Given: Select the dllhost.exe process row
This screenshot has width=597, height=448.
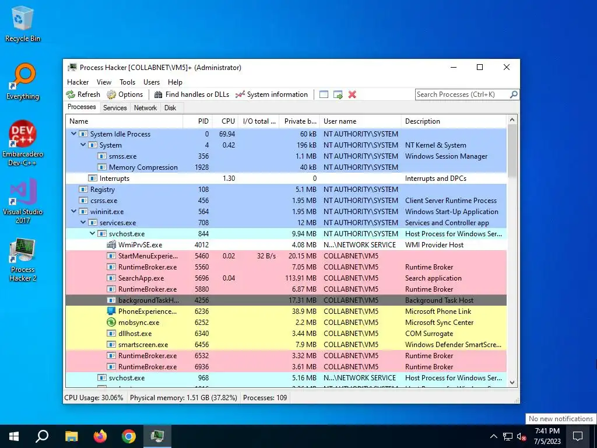Looking at the screenshot, I should coord(286,333).
